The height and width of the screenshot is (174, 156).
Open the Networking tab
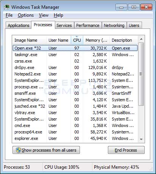pyautogui.click(x=114, y=25)
